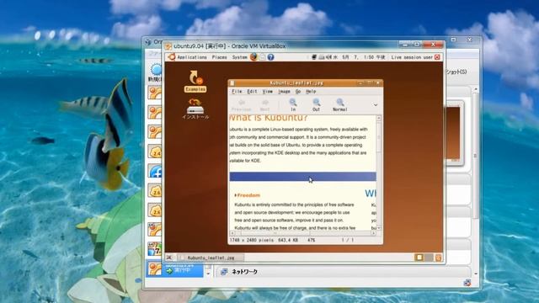Open the Trash icon in bottom panel
Image resolution: width=539 pixels, height=303 pixels.
438,258
